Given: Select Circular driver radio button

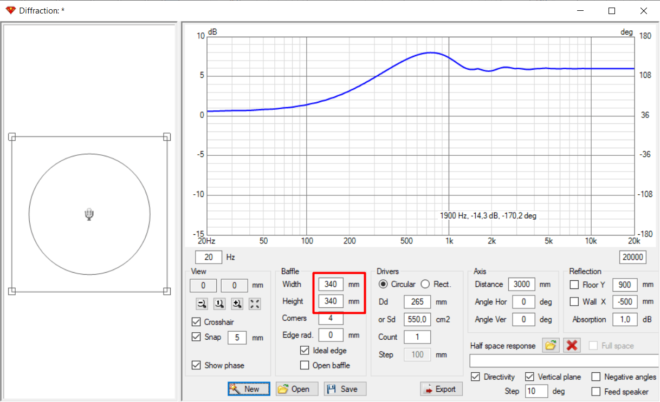Looking at the screenshot, I should click(383, 284).
